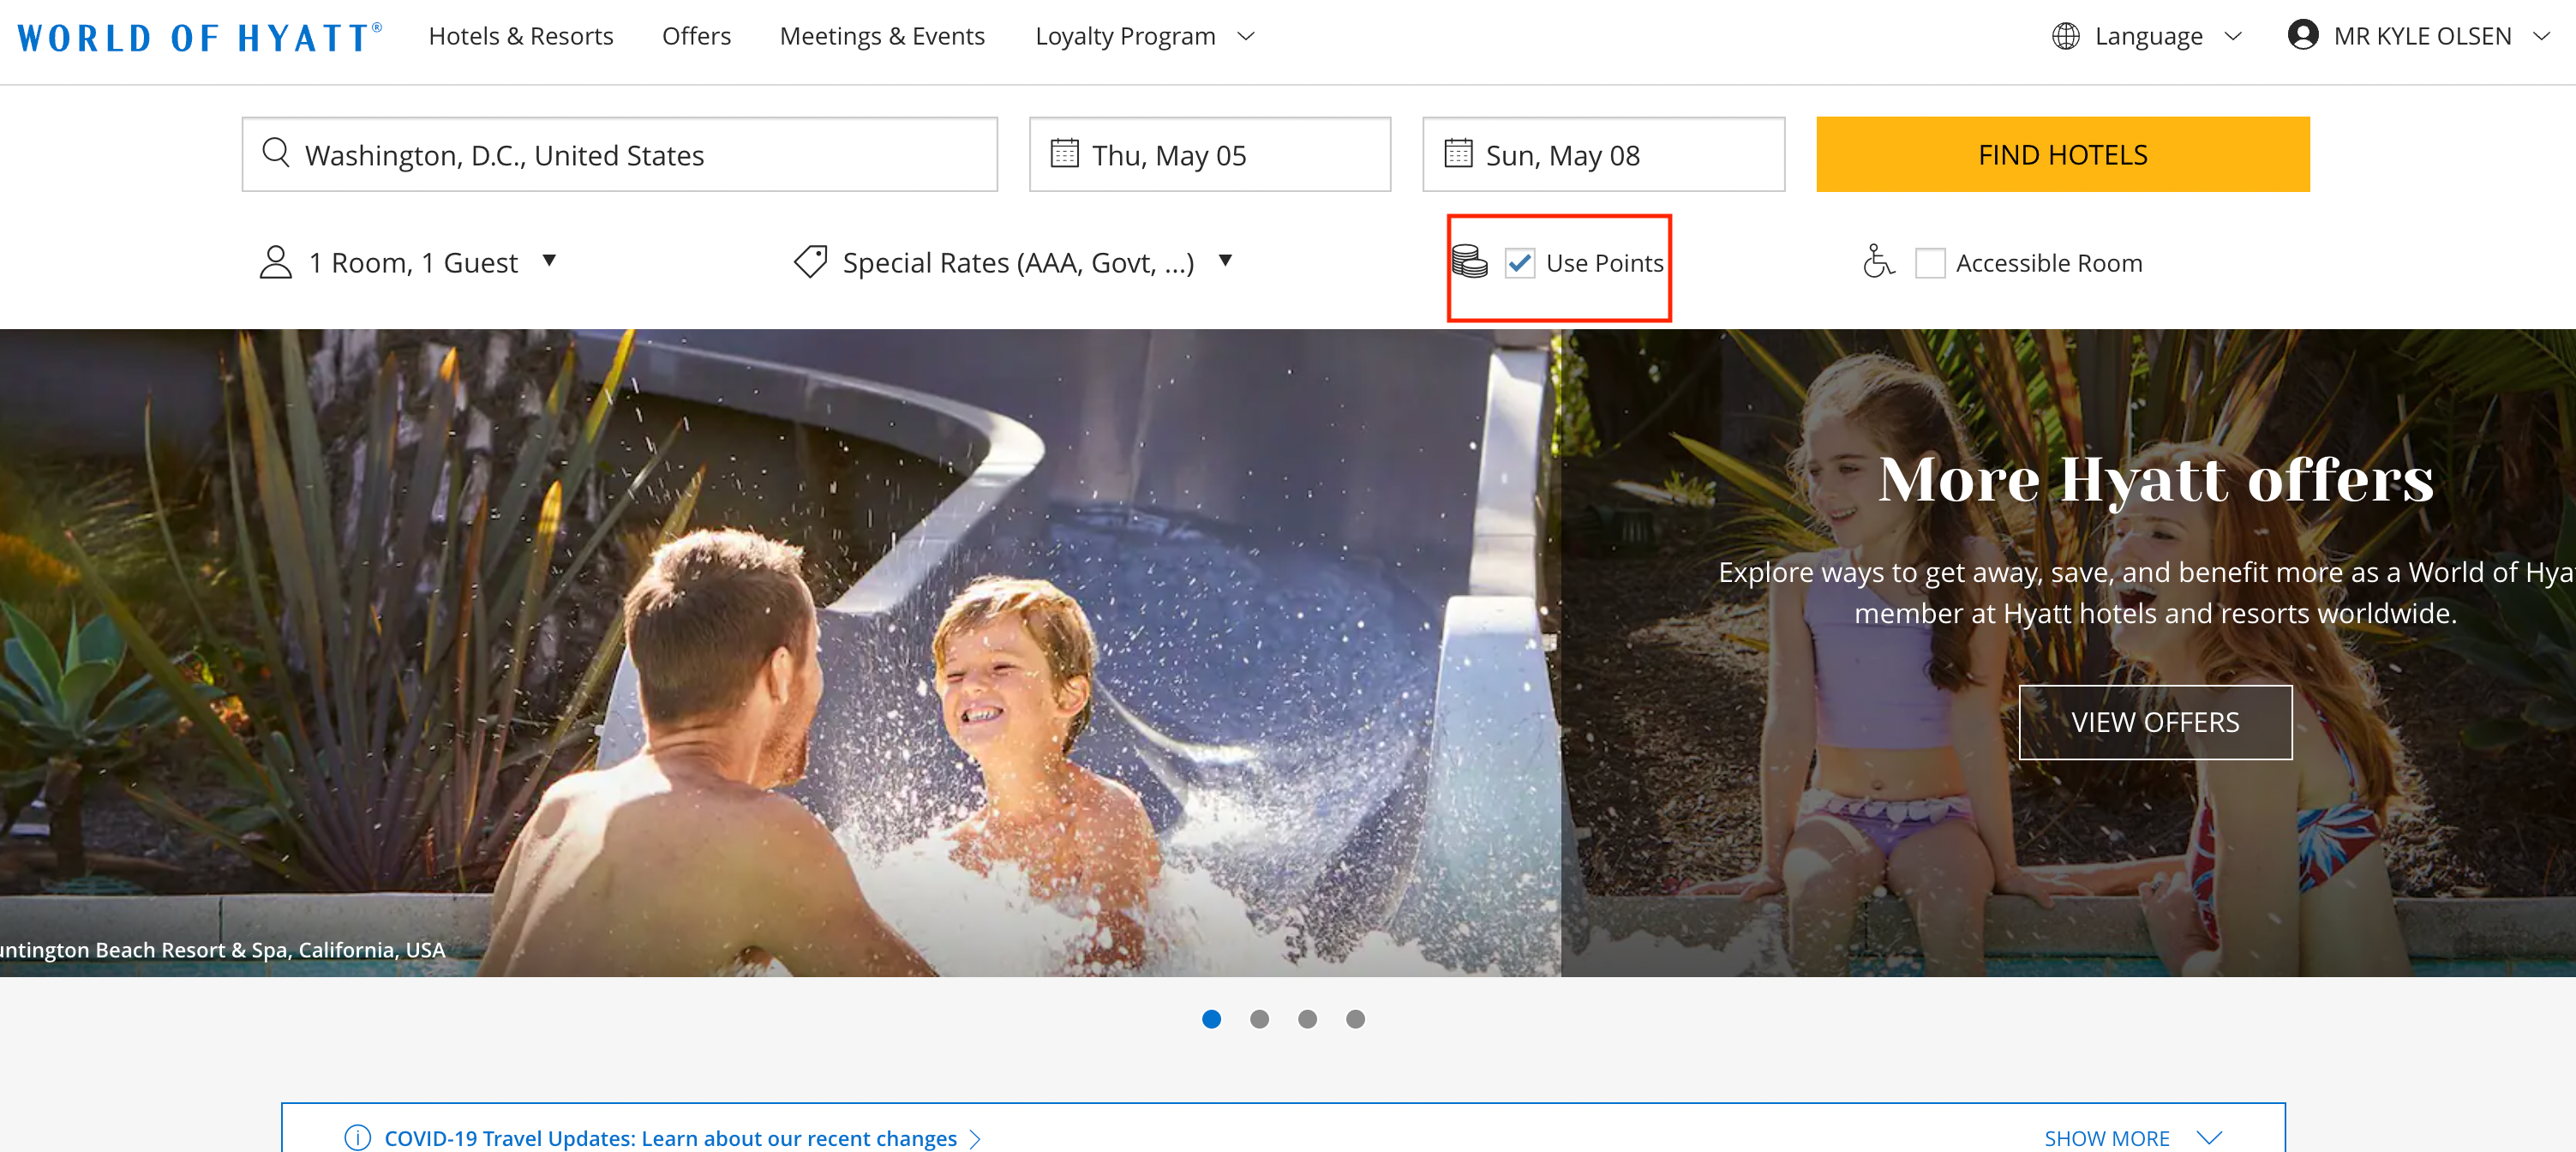Click the pool slide hero image
Viewport: 2576px width, 1152px height.
tap(780, 652)
